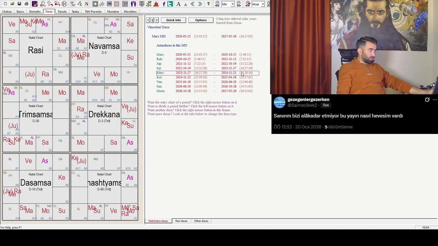Decrease font size with small A
This screenshot has width=438, height=246.
pos(185,4)
